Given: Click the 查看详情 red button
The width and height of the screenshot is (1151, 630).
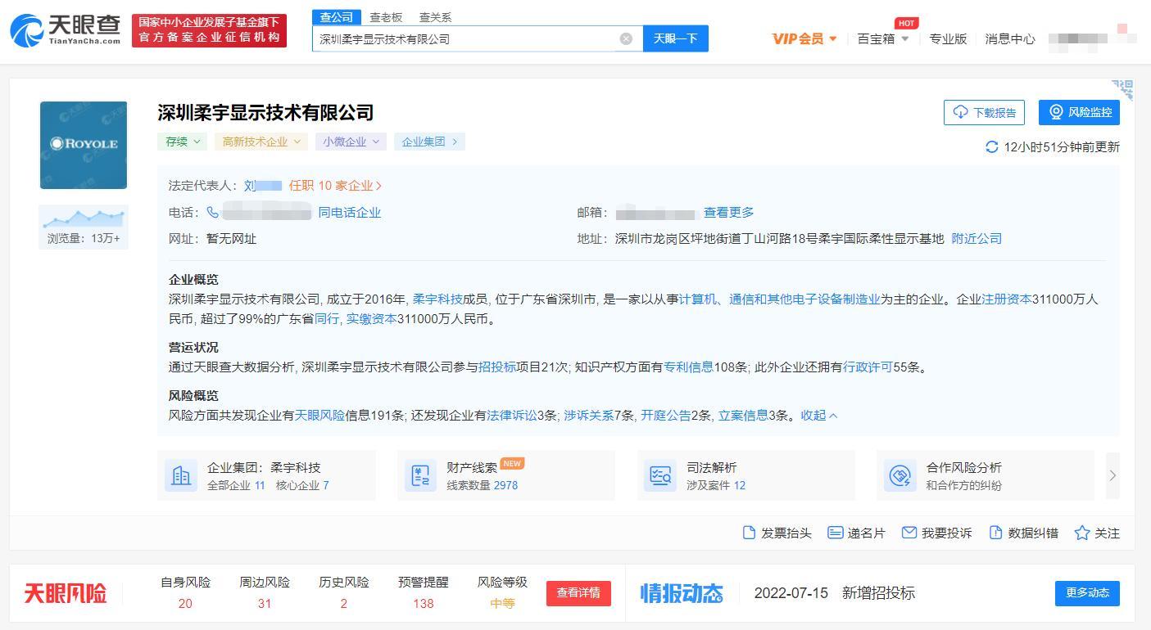Looking at the screenshot, I should coord(578,593).
